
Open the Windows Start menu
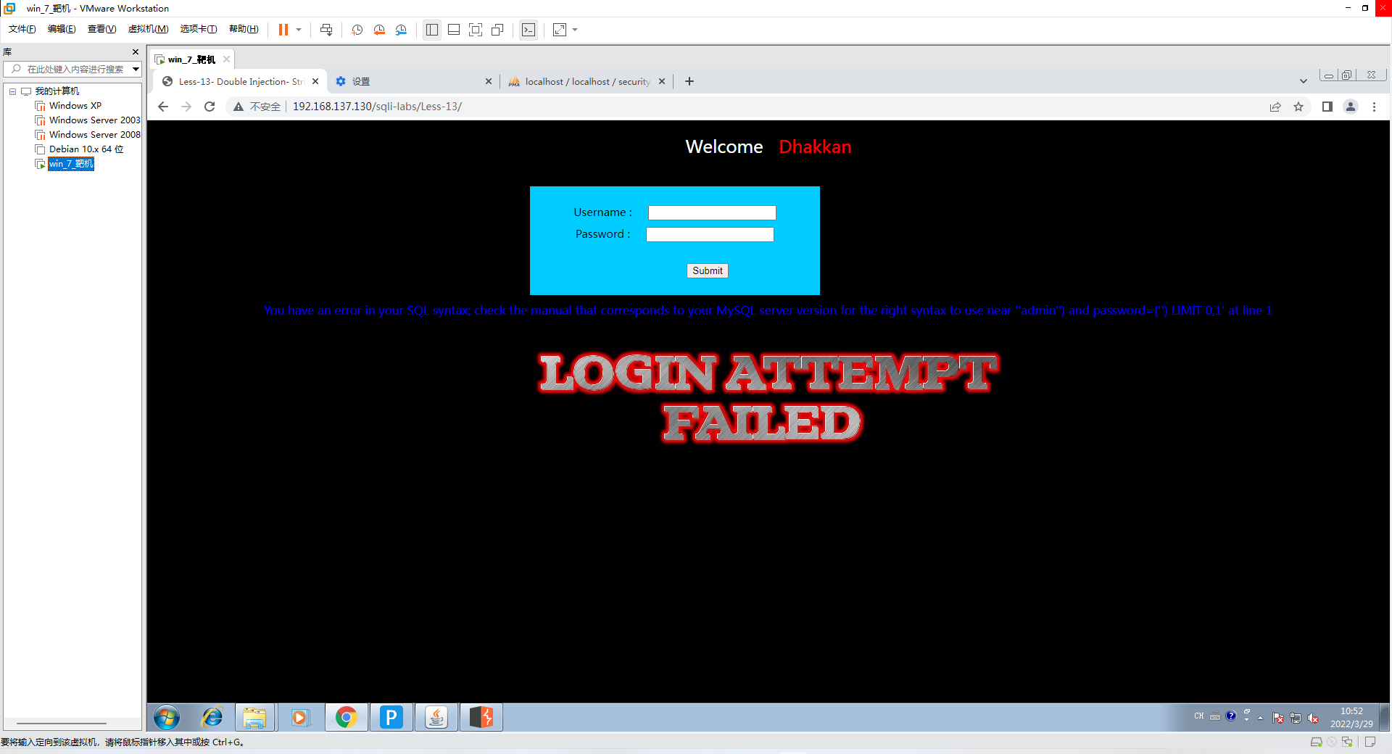point(167,718)
